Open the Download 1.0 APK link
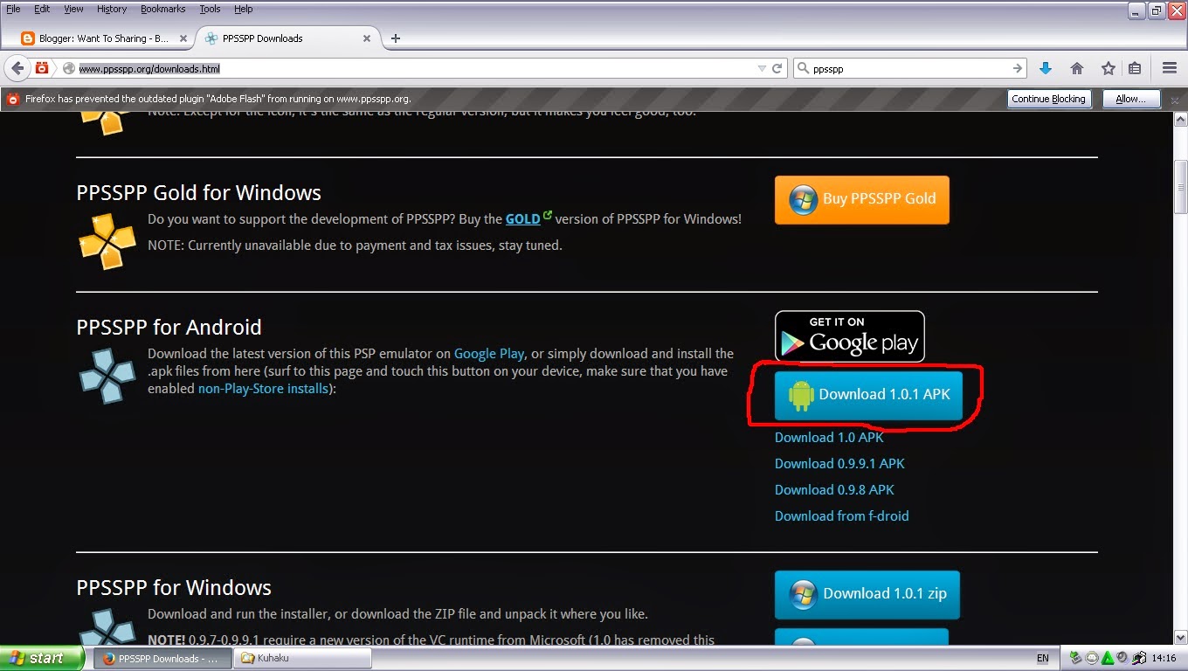This screenshot has width=1188, height=671. (829, 438)
